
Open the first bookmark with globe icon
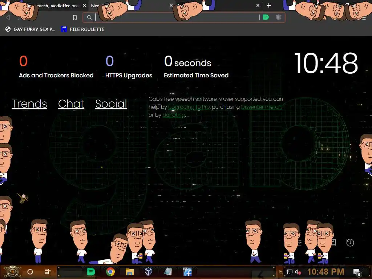point(30,29)
